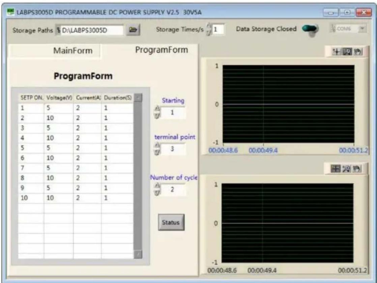This screenshot has width=377, height=283.
Task: Select the voltage cell in step 2 row
Action: [59, 118]
